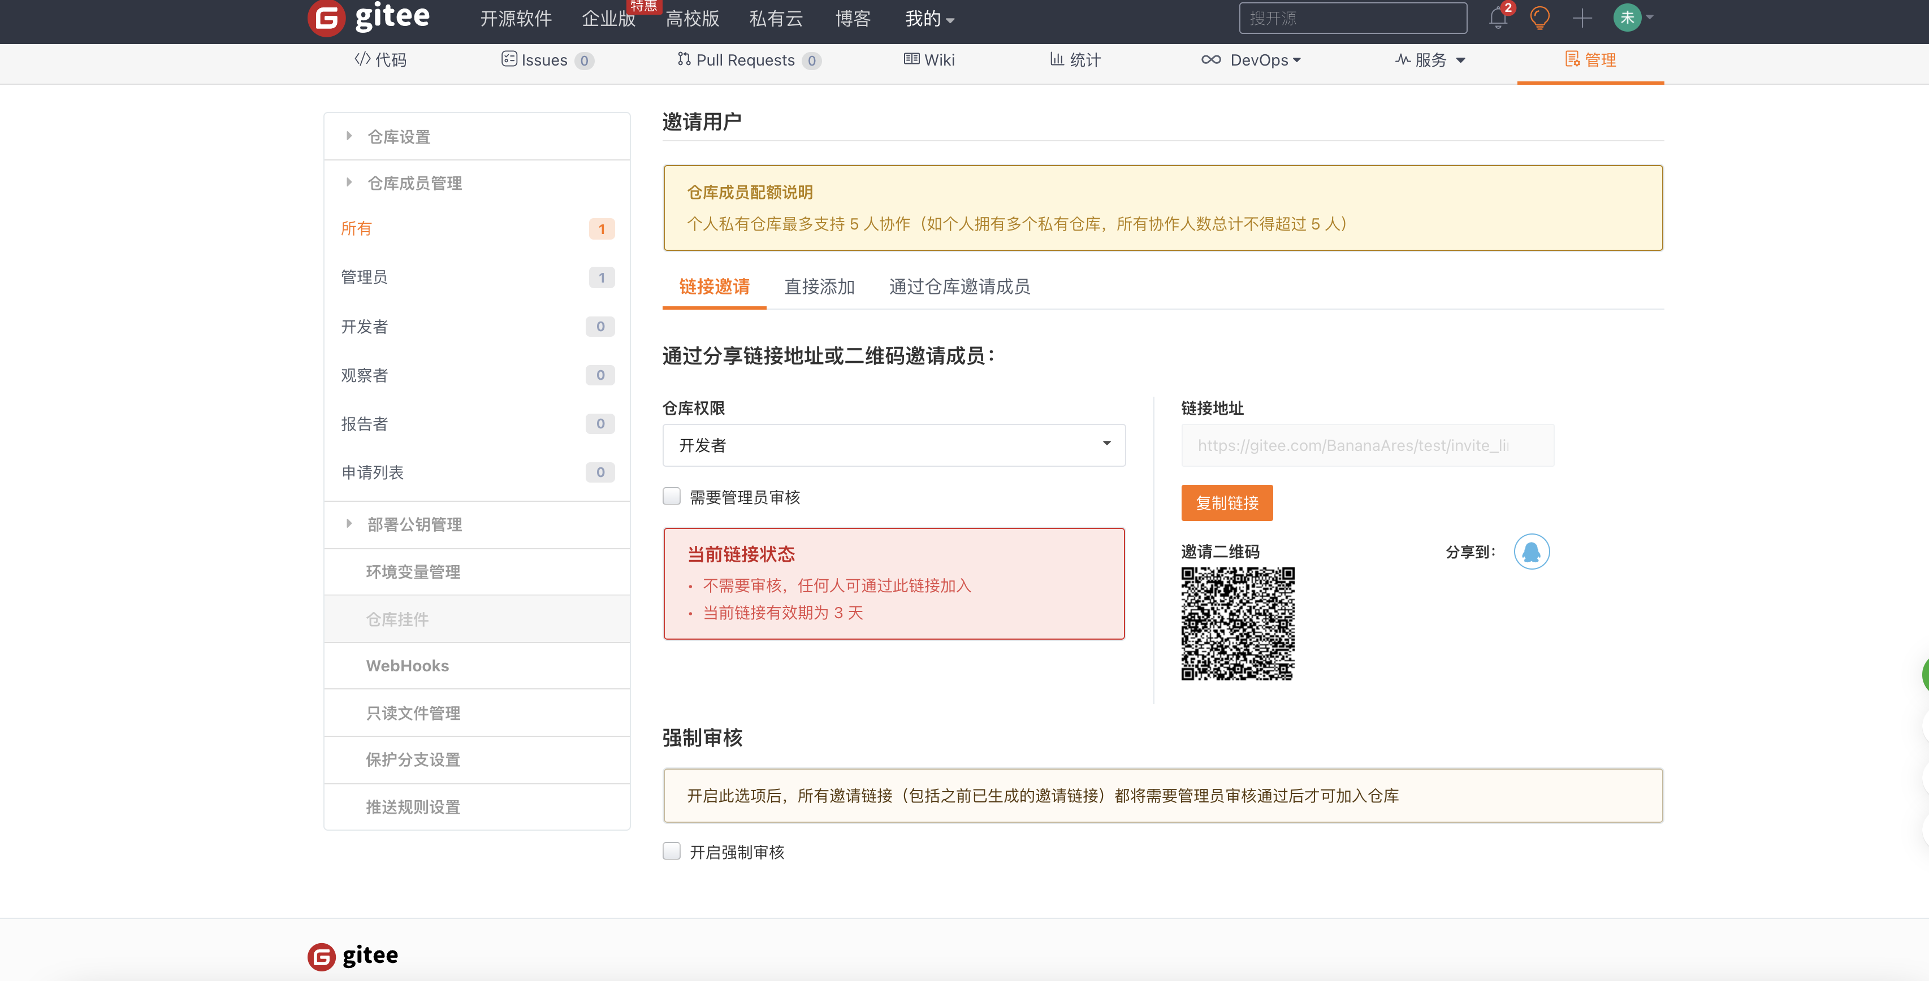1929x981 pixels.
Task: Click the Gitee logo in header
Action: point(369,17)
